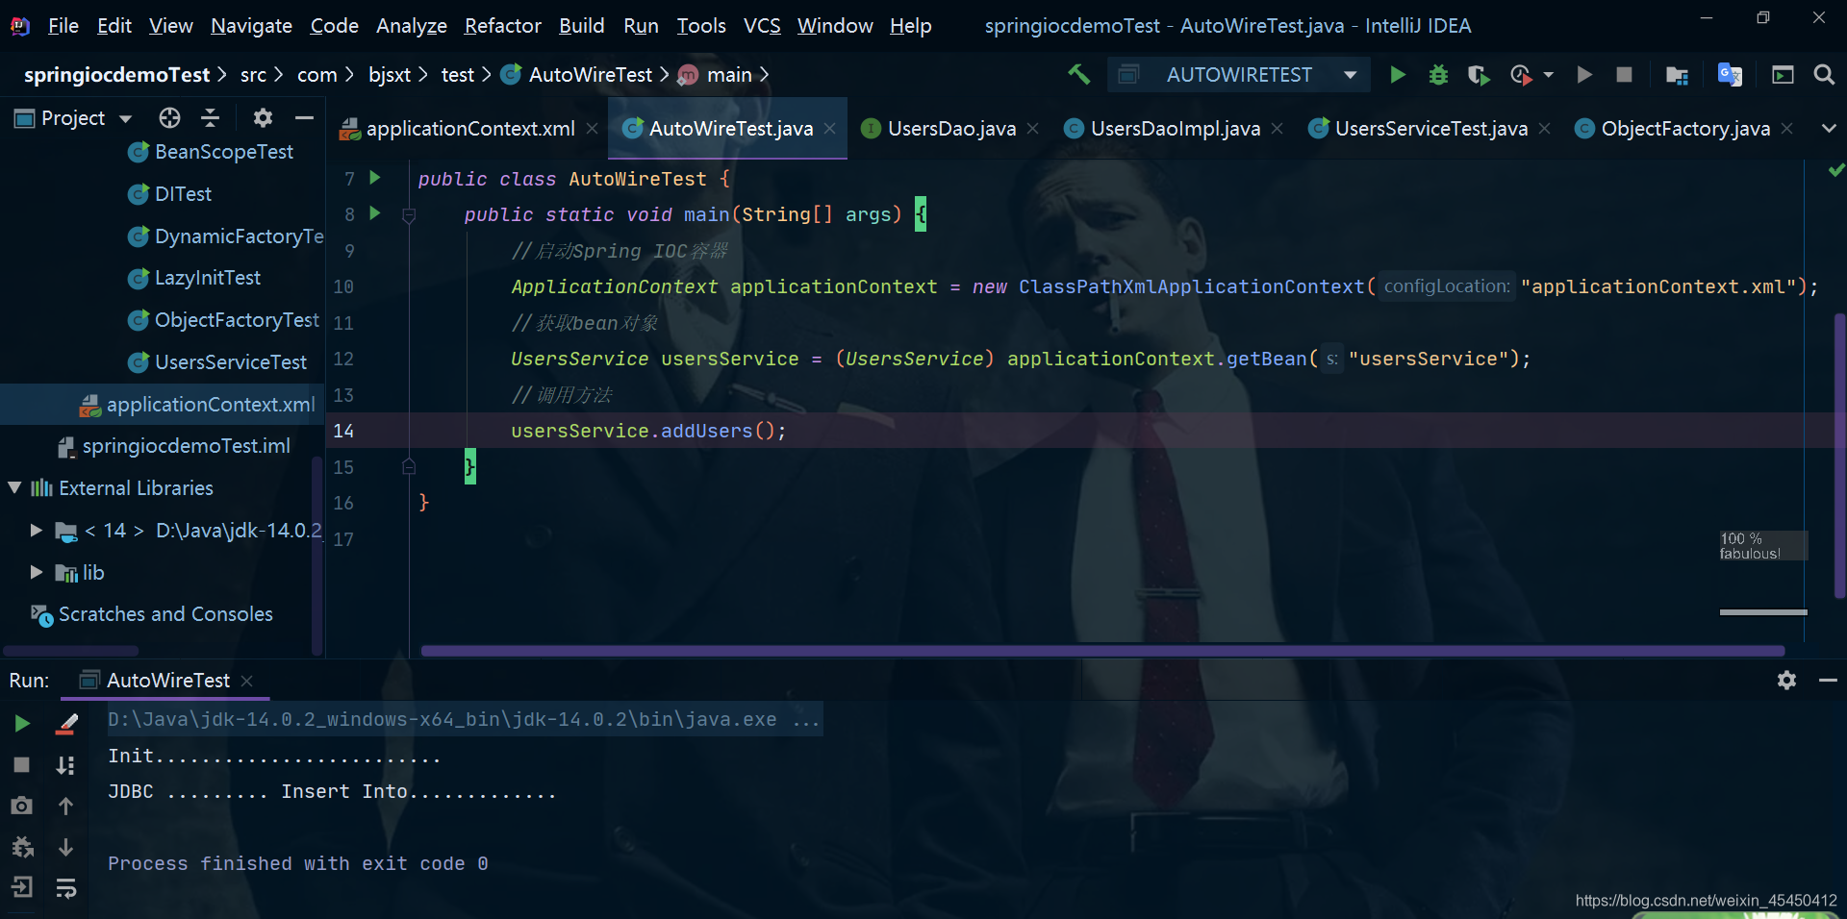Stop process in Run panel
This screenshot has width=1847, height=919.
tap(22, 765)
